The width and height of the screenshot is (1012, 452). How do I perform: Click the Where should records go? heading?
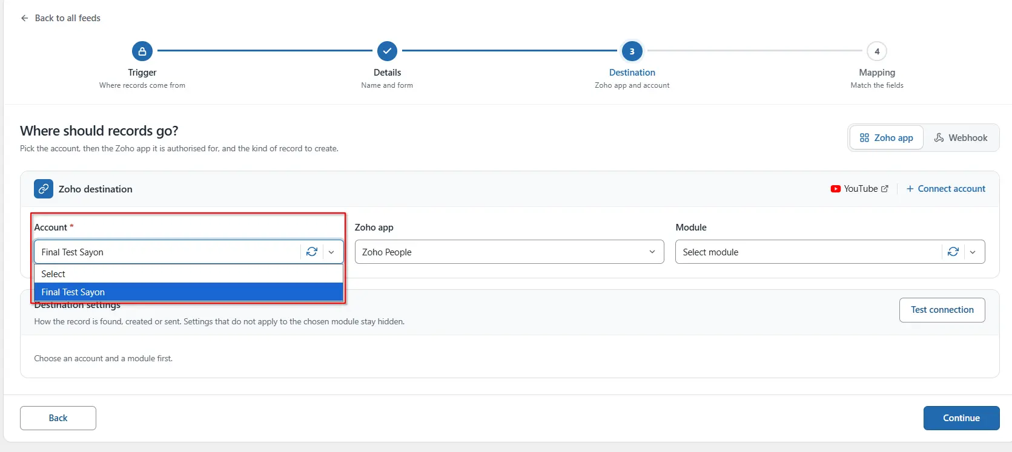coord(99,131)
